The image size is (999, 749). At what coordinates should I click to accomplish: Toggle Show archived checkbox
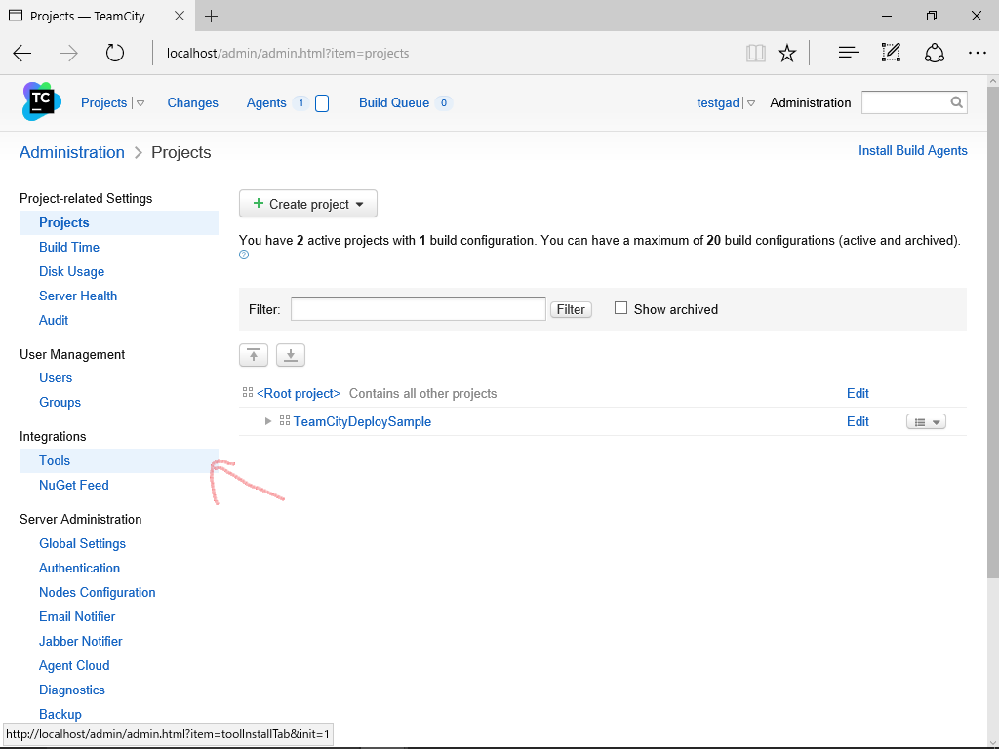tap(620, 308)
